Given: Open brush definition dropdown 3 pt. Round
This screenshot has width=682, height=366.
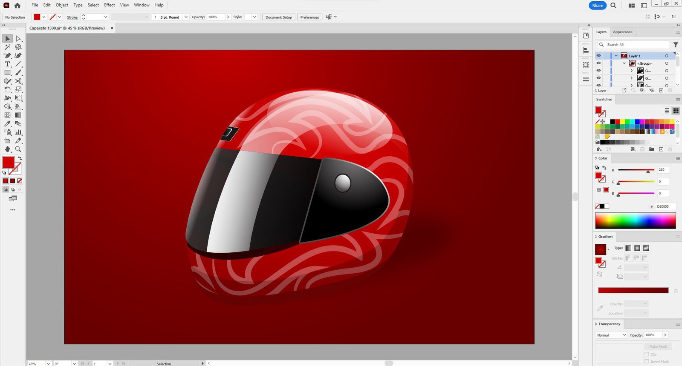Looking at the screenshot, I should tap(186, 17).
